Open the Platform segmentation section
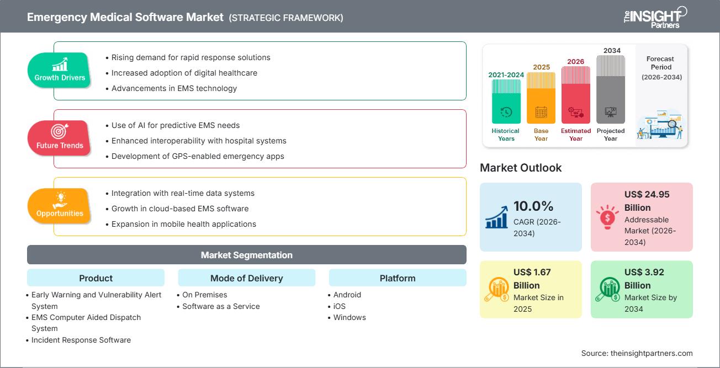Image resolution: width=720 pixels, height=368 pixels. tap(397, 278)
